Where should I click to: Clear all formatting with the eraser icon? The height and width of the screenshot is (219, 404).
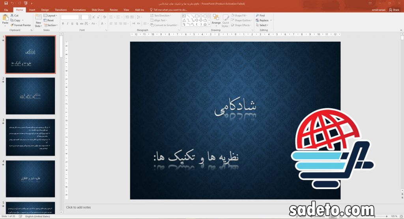point(105,17)
